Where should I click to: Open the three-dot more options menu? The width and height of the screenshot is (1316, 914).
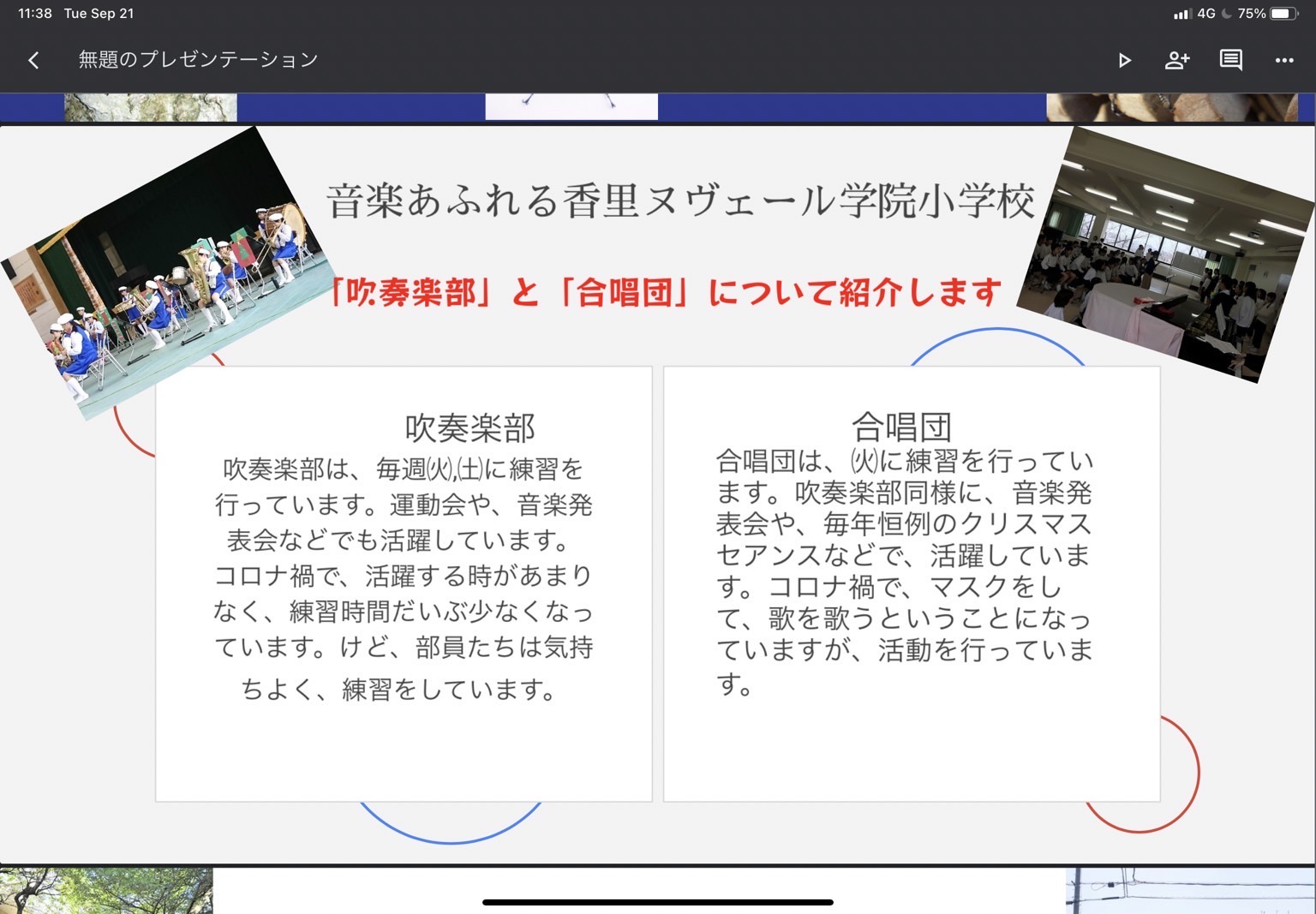point(1284,60)
